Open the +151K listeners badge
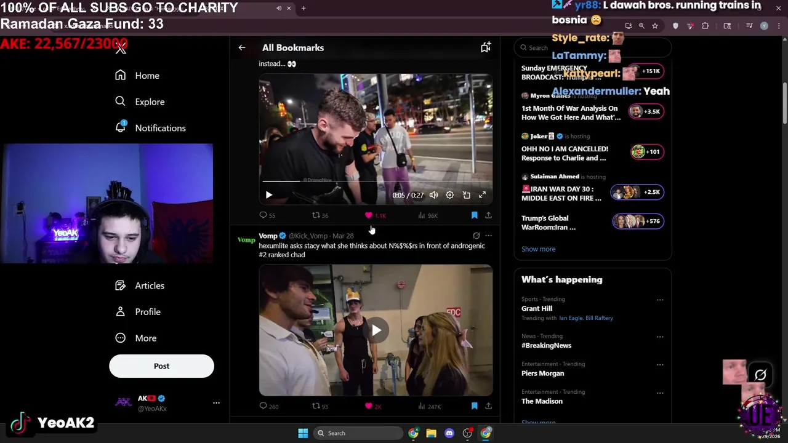The image size is (788, 443). (x=646, y=71)
